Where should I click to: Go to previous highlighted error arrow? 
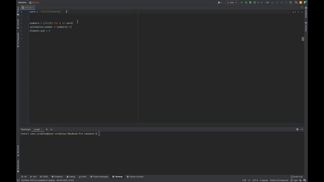tap(298, 12)
